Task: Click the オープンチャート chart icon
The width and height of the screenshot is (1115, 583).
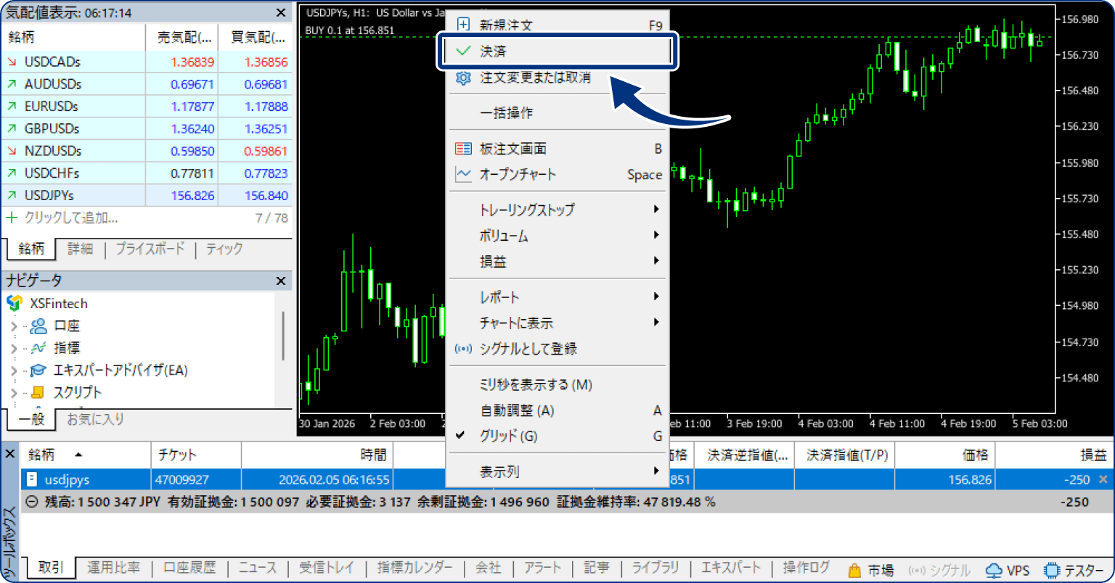Action: (462, 175)
